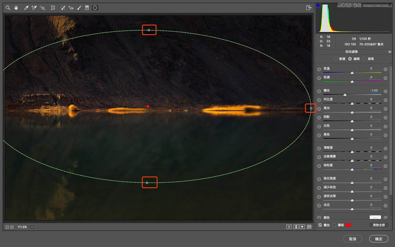Open the 径向滤镜 panel menu
395x247 pixels.
click(x=389, y=52)
